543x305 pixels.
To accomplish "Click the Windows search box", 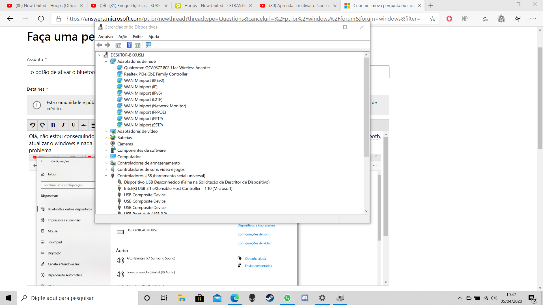I will [x=78, y=298].
